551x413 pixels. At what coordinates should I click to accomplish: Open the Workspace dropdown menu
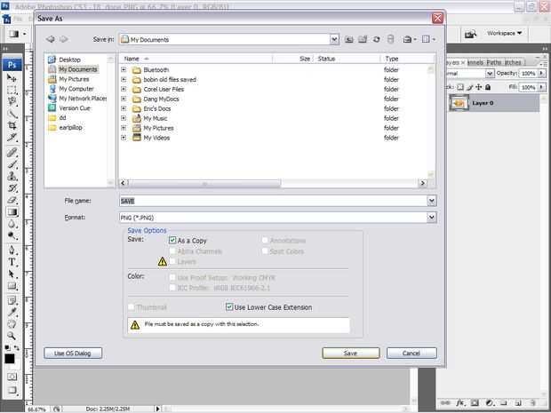coord(504,33)
